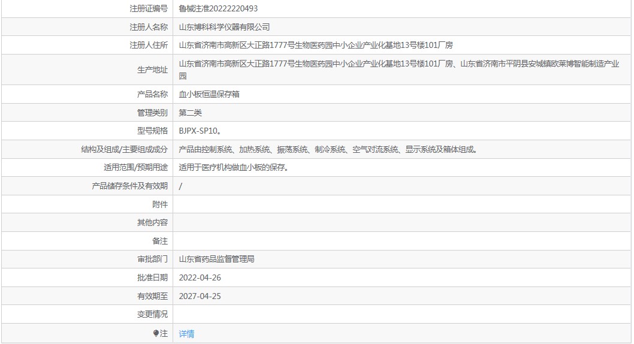This screenshot has width=634, height=344.
Task: Click the 生产地址 label
Action: click(x=152, y=70)
